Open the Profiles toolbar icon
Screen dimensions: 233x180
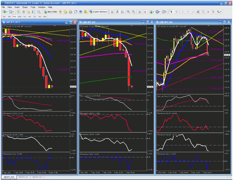(10, 12)
